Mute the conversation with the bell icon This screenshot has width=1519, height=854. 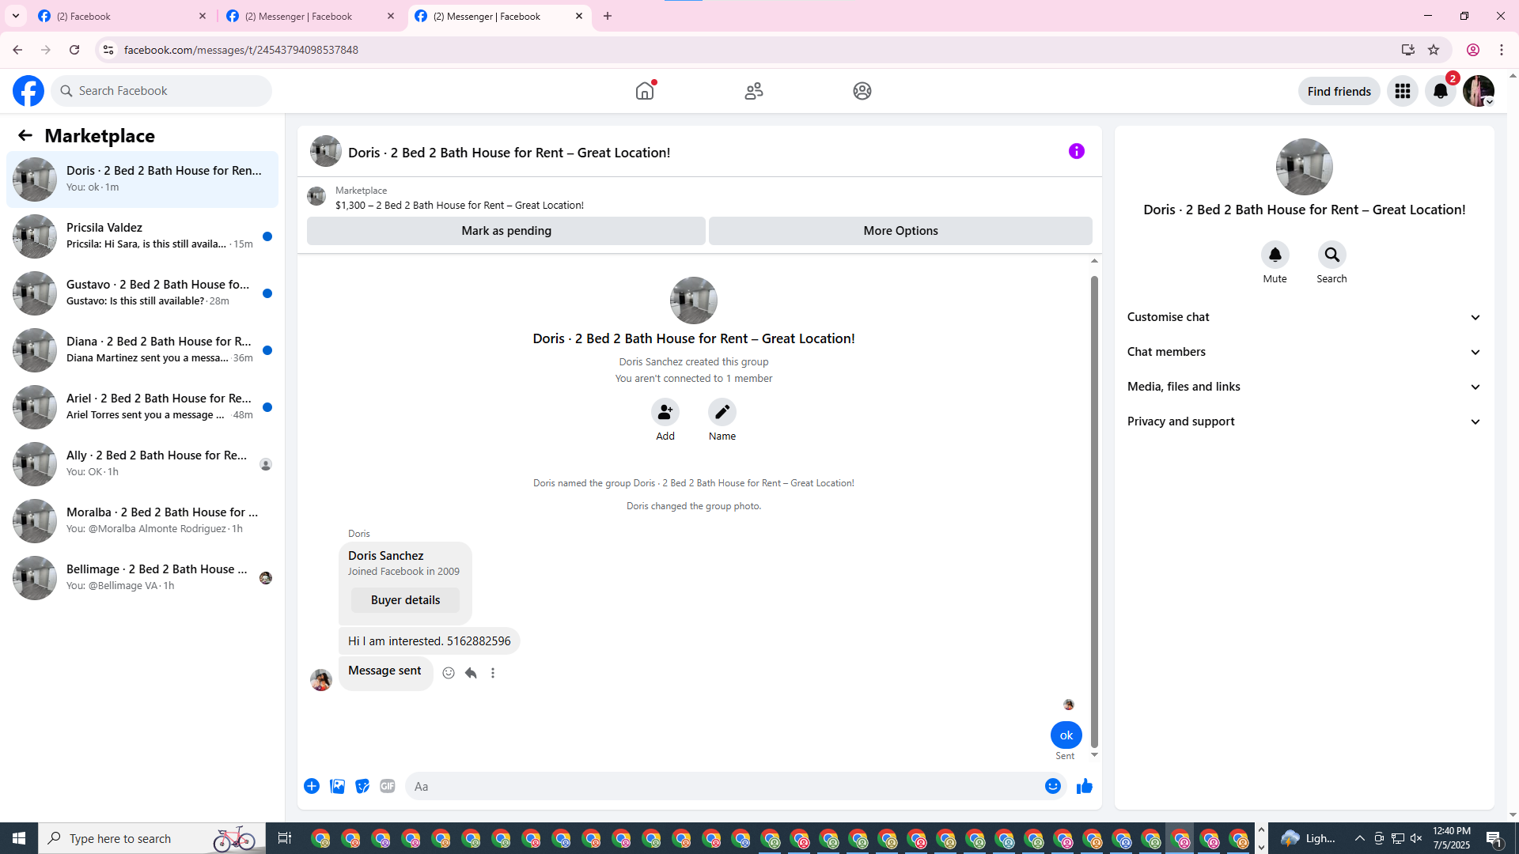pos(1275,255)
